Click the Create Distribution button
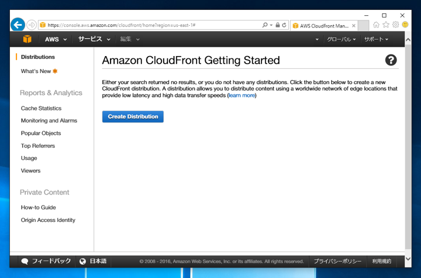The width and height of the screenshot is (421, 278). 133,117
